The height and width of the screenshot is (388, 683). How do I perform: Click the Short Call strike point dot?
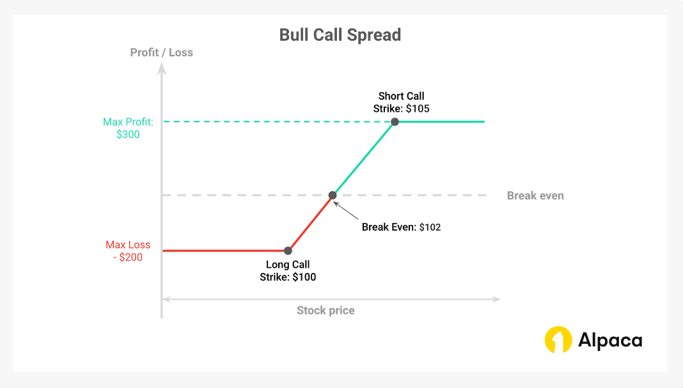click(x=395, y=121)
